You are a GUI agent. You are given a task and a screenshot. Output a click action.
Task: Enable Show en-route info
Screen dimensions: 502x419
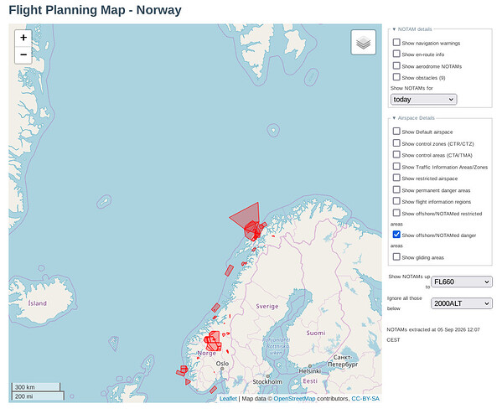pyautogui.click(x=396, y=54)
